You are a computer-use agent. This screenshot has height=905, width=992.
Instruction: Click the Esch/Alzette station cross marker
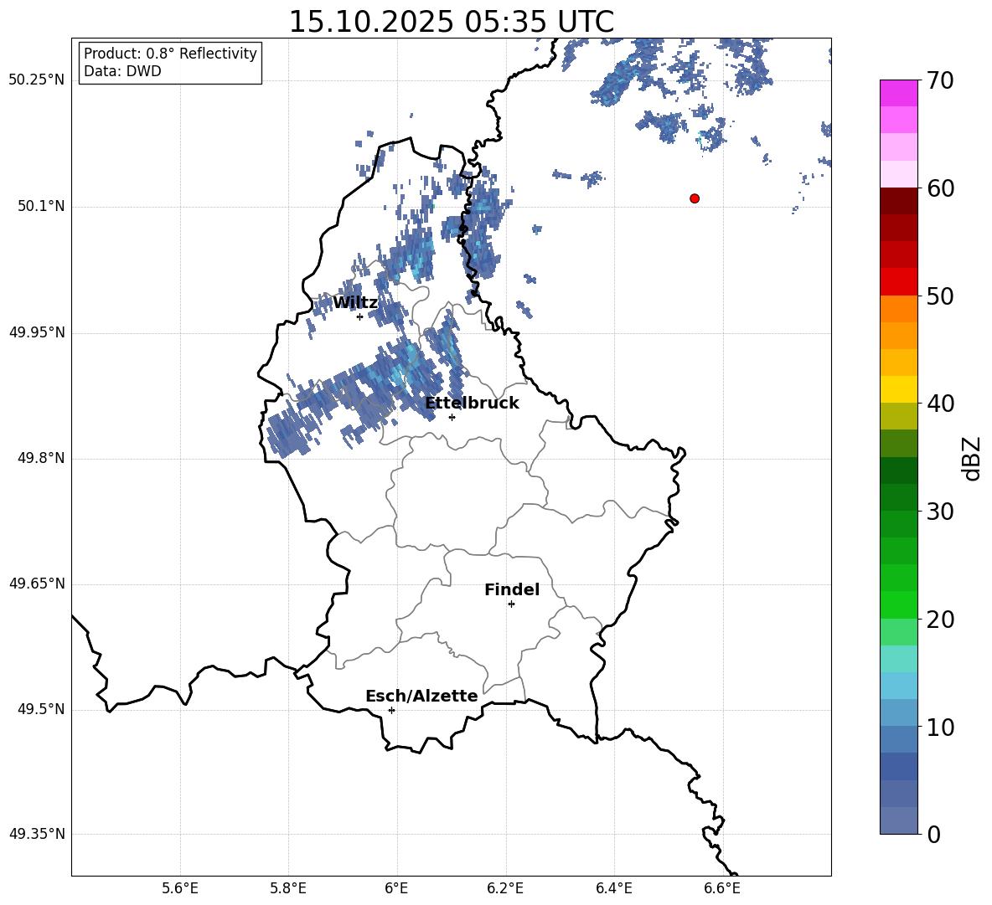click(x=391, y=710)
